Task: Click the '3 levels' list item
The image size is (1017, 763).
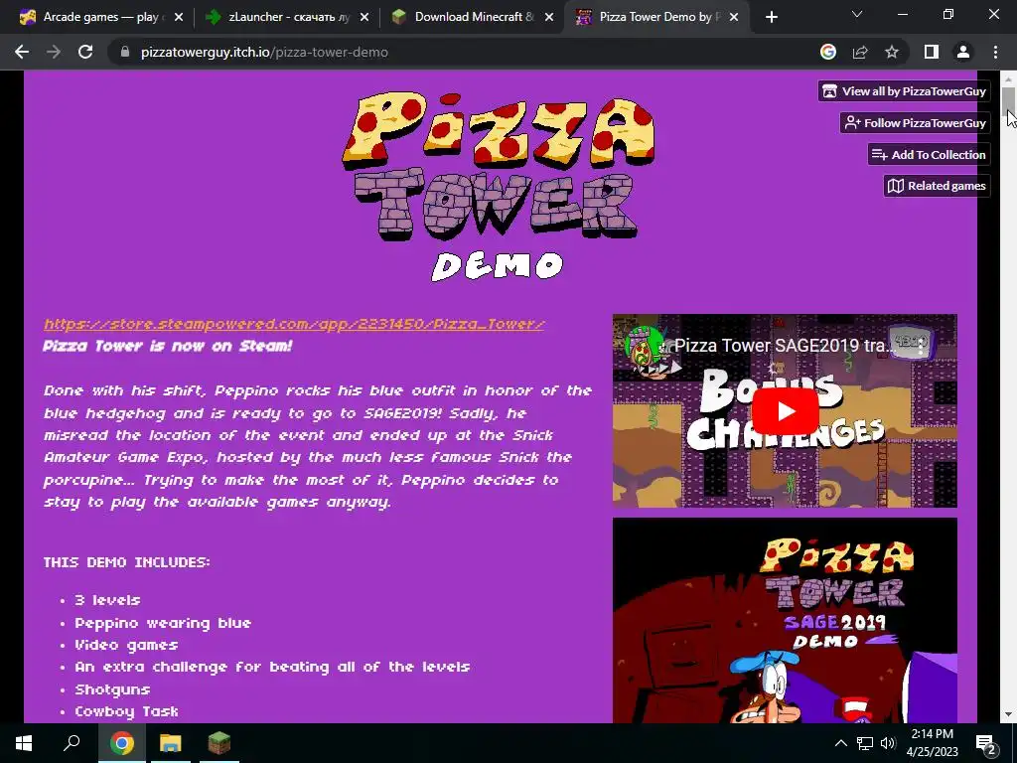Action: [107, 600]
